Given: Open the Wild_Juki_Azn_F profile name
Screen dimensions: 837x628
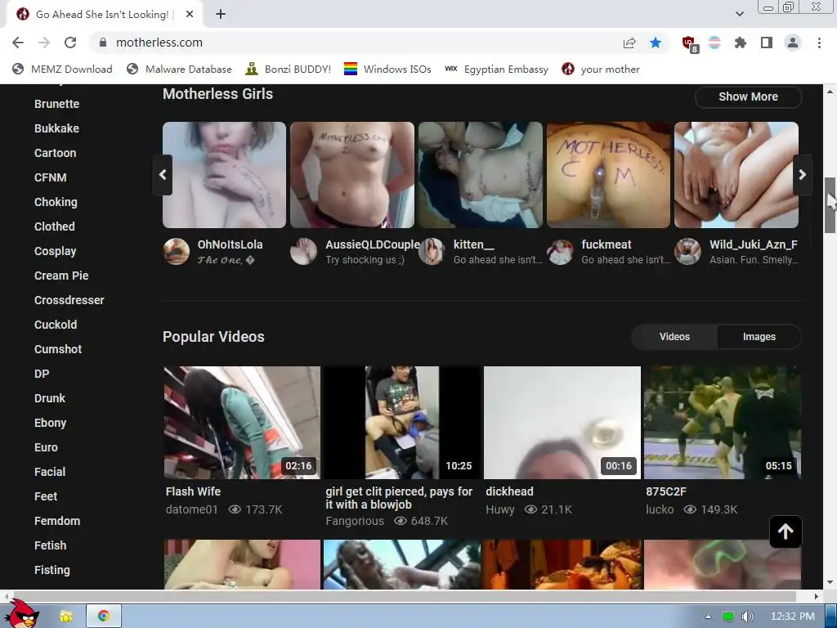Looking at the screenshot, I should coord(753,244).
